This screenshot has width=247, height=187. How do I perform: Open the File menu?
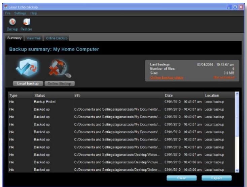click(x=7, y=13)
